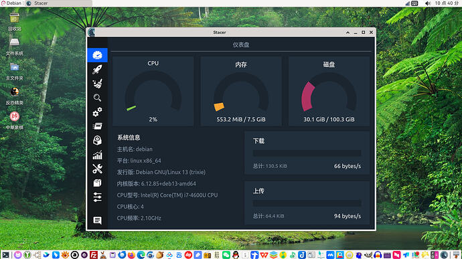Click the Stacer window menu icon in titlebar
Screen dimensions: 462x259
(x=92, y=32)
